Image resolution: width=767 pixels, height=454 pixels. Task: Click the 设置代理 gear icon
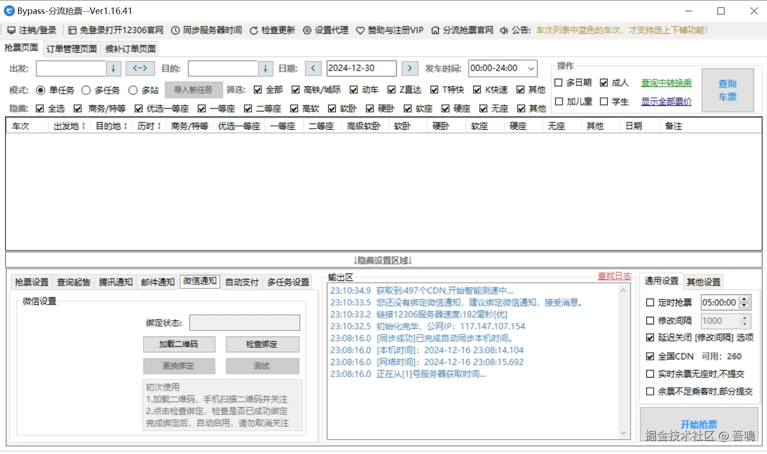307,30
